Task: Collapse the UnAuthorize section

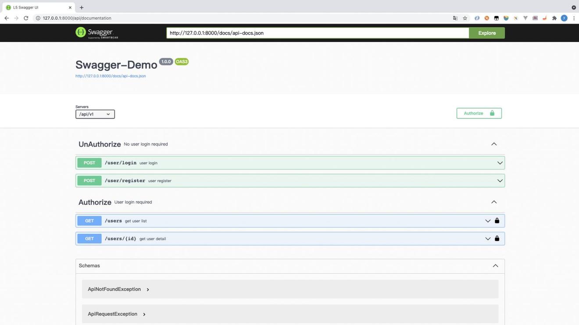Action: point(494,144)
